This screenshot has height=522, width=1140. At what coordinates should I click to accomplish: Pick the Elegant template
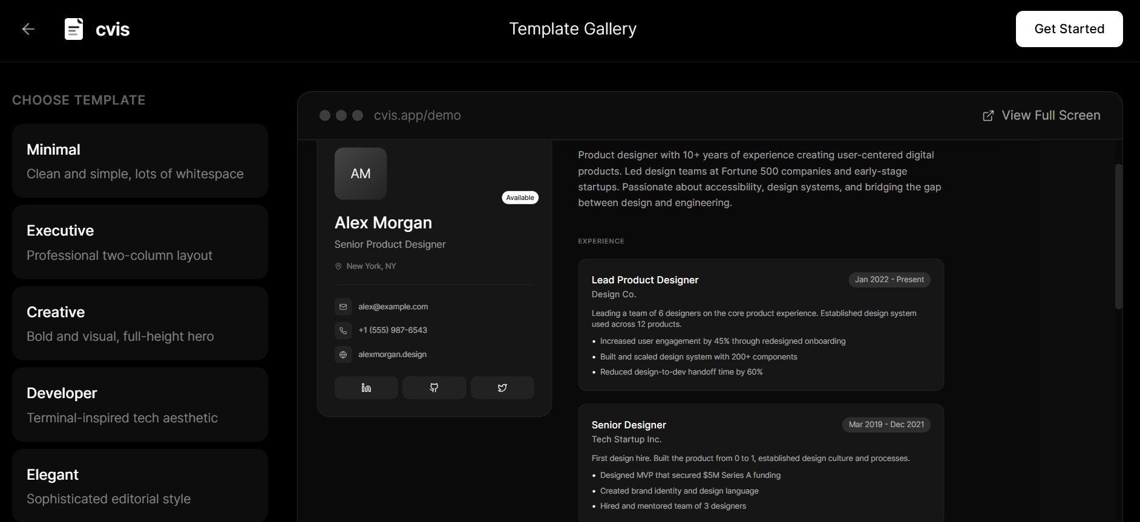click(x=140, y=485)
